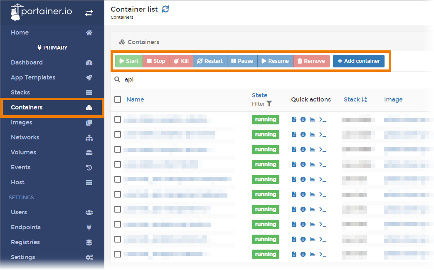Sort containers by the Name column
This screenshot has width=434, height=270.
point(135,99)
